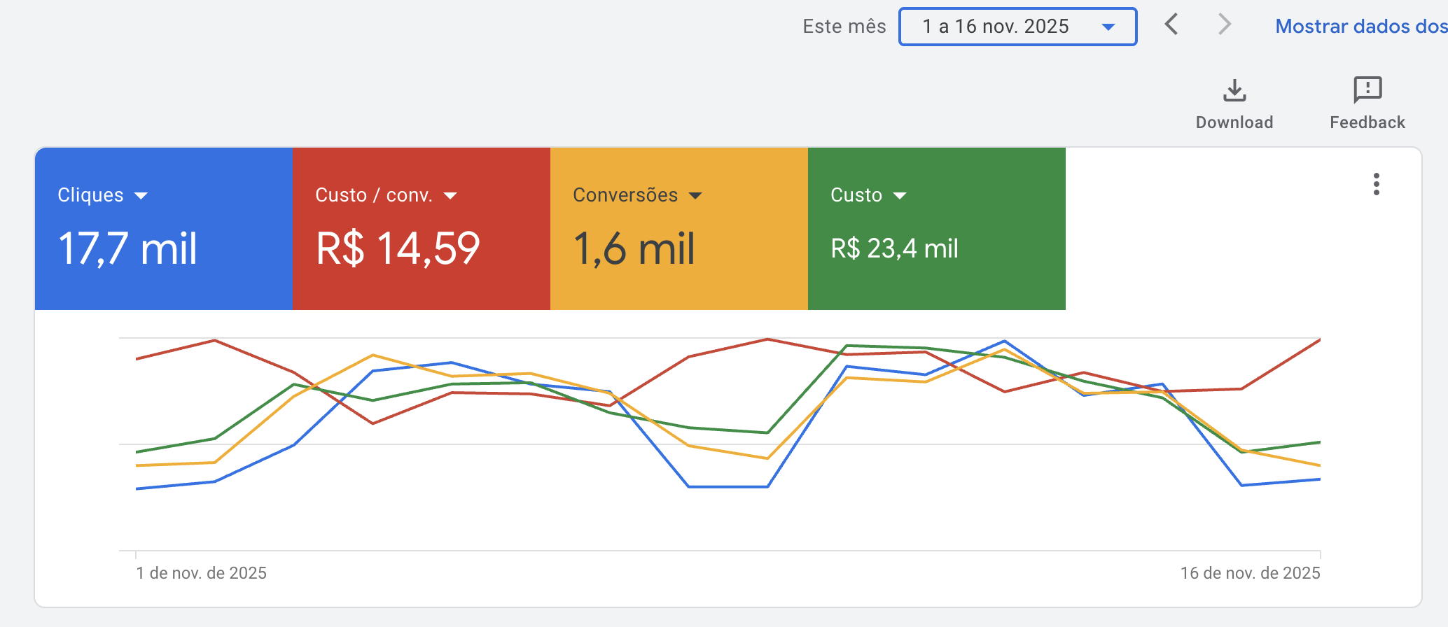Open the three-dot chart options menu
Screen dimensions: 1448x627
pos(1376,184)
